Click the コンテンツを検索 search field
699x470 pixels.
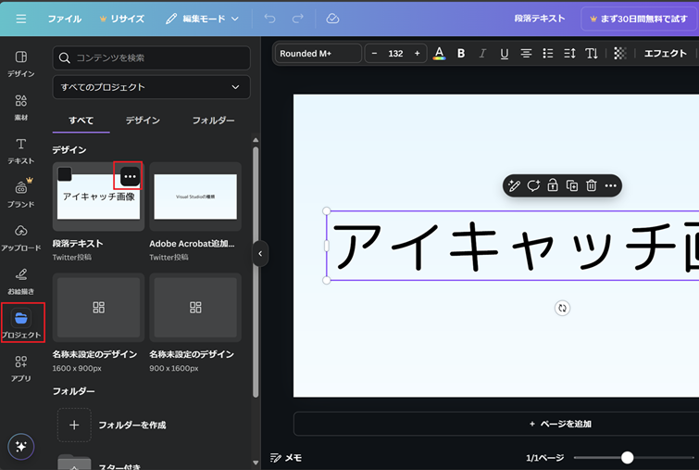(151, 57)
